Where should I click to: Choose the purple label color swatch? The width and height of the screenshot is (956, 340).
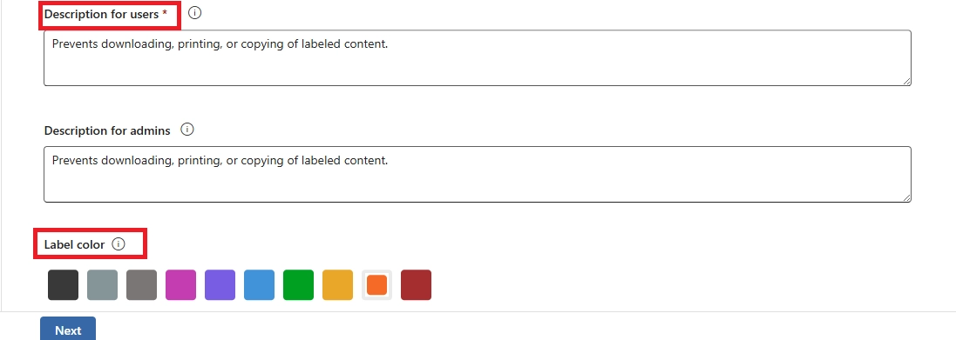[220, 284]
